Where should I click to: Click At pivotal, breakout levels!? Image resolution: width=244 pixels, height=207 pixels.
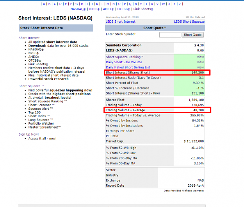pyautogui.click(x=50, y=98)
